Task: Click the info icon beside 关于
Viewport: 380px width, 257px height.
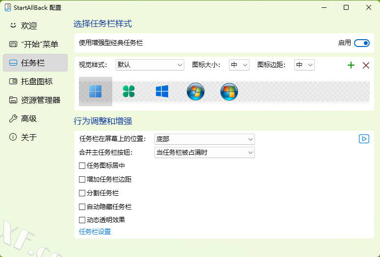Action: tap(13, 137)
